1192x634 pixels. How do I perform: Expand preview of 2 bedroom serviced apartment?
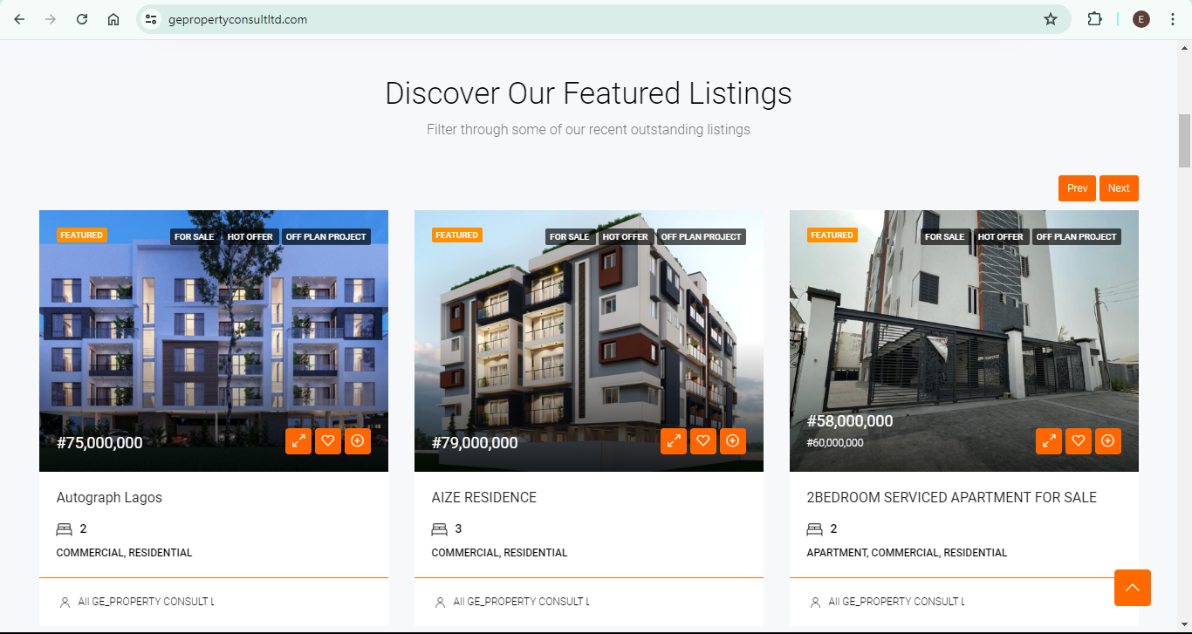click(1049, 441)
